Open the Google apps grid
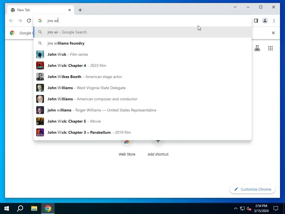The height and width of the screenshot is (214, 285). tap(271, 48)
